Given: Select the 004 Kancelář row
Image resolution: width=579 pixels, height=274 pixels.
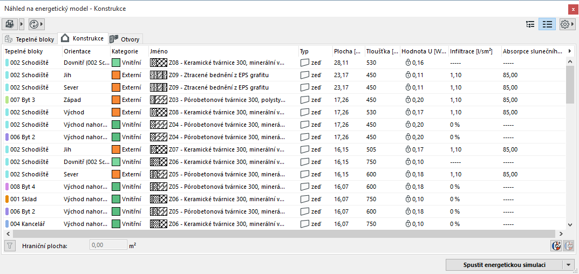Looking at the screenshot, I should coord(284,224).
